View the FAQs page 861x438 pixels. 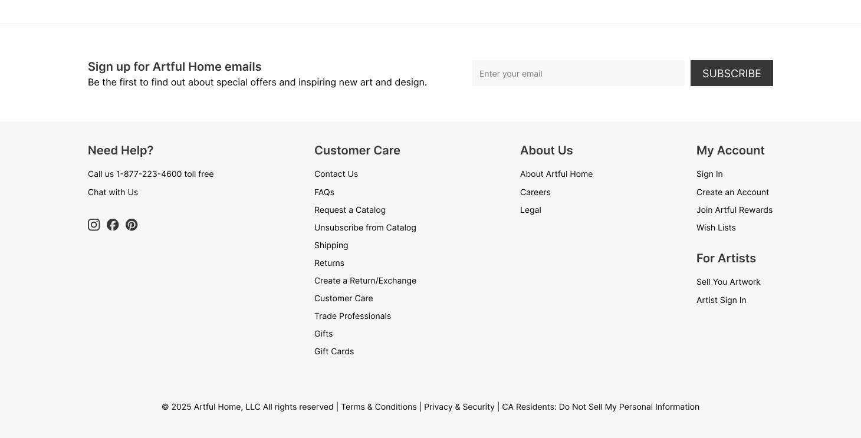pos(324,192)
